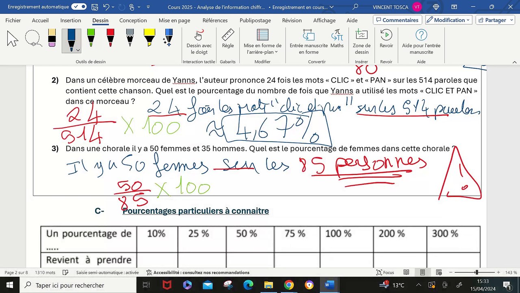
Task: Click the premium diamond icon
Action: click(x=436, y=7)
